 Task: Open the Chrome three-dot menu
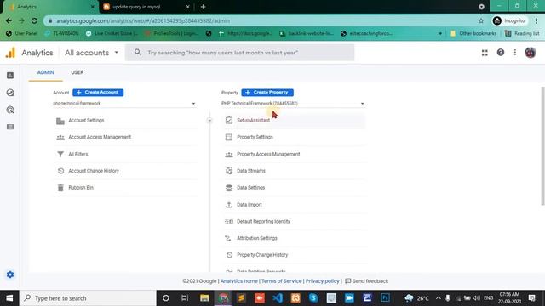[x=536, y=20]
